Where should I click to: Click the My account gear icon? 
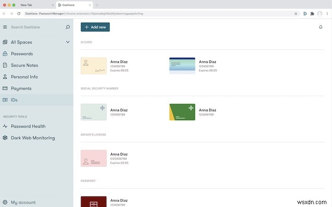[5, 202]
